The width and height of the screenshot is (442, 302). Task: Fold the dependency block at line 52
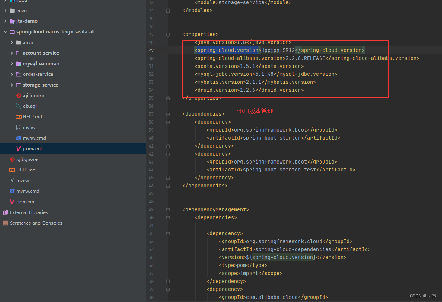point(168,233)
